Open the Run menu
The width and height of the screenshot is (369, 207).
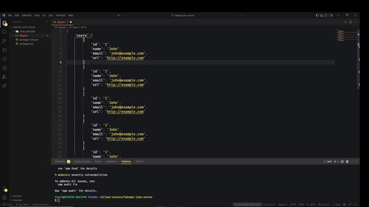coord(51,16)
